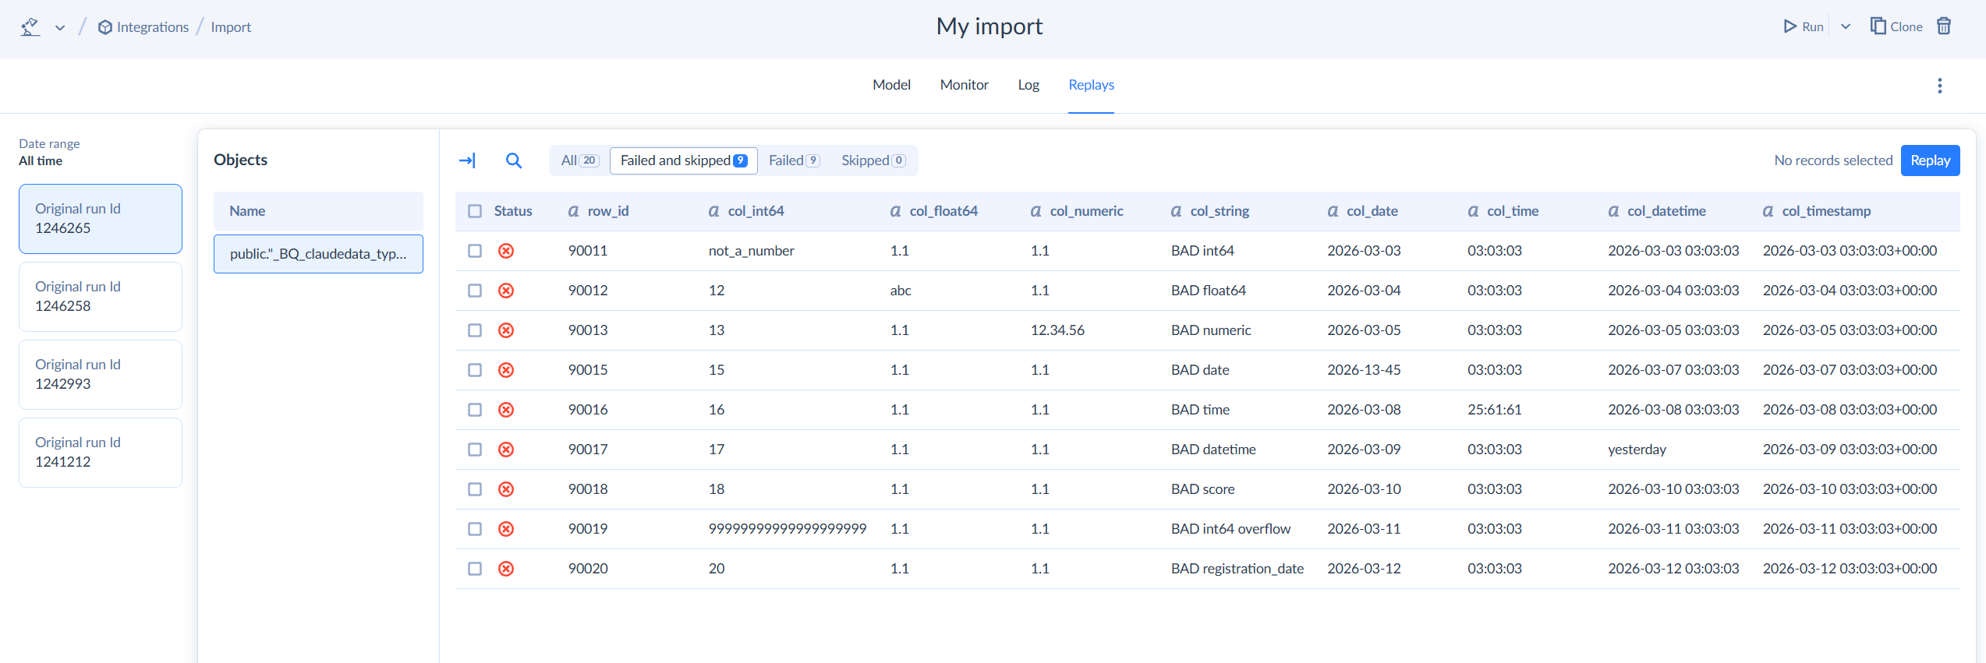1986x663 pixels.
Task: Select Original run Id 1242993
Action: point(101,375)
